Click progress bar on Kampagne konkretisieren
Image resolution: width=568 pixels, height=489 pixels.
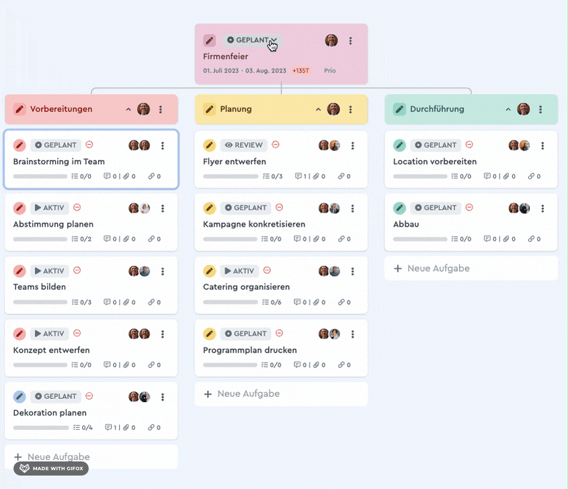pyautogui.click(x=230, y=239)
